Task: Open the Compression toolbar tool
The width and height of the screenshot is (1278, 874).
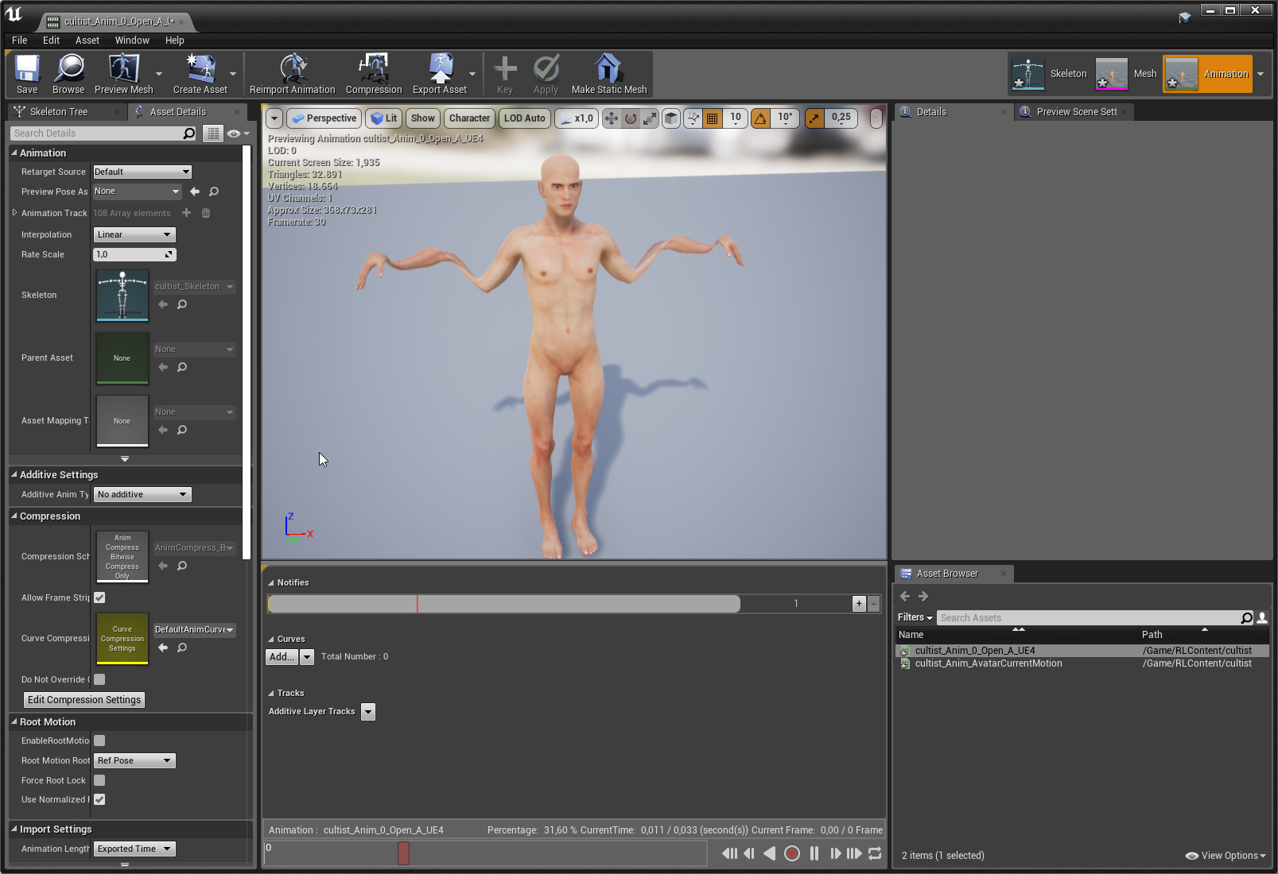Action: click(x=374, y=74)
